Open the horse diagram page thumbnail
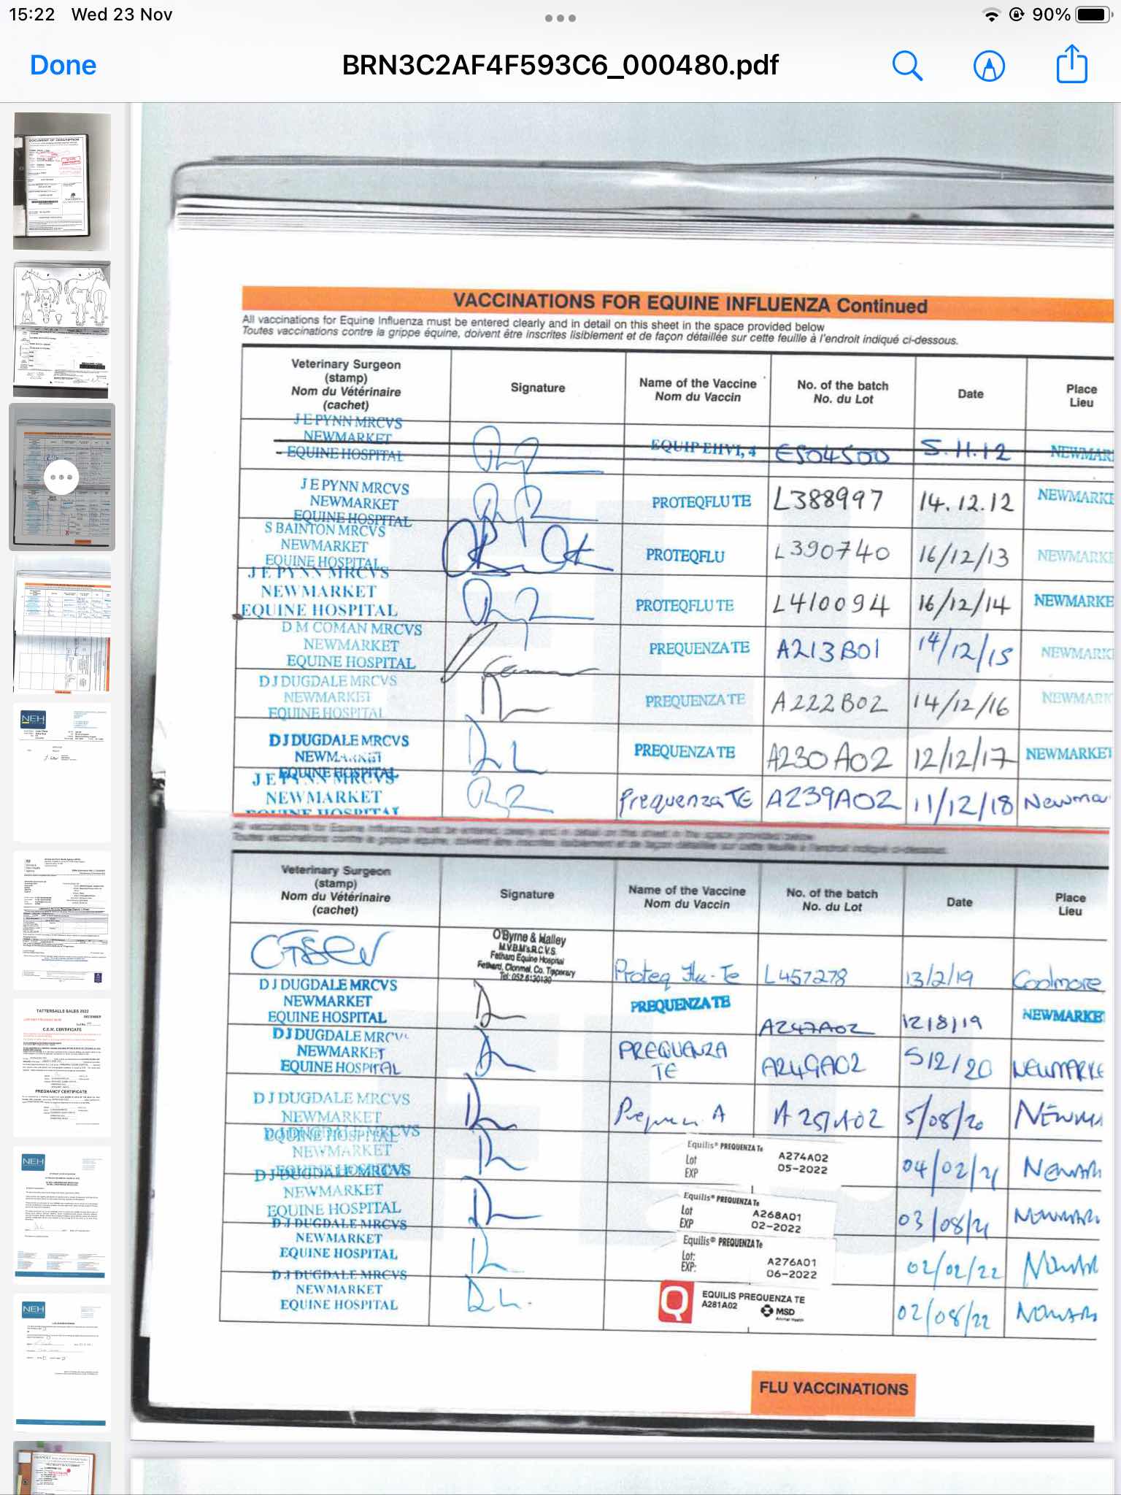 pos(62,329)
